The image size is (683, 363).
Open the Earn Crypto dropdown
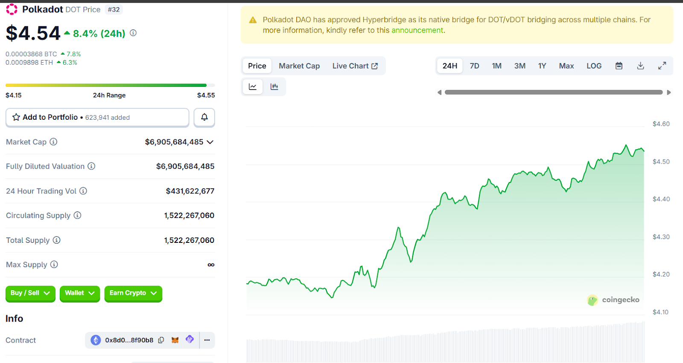click(133, 293)
